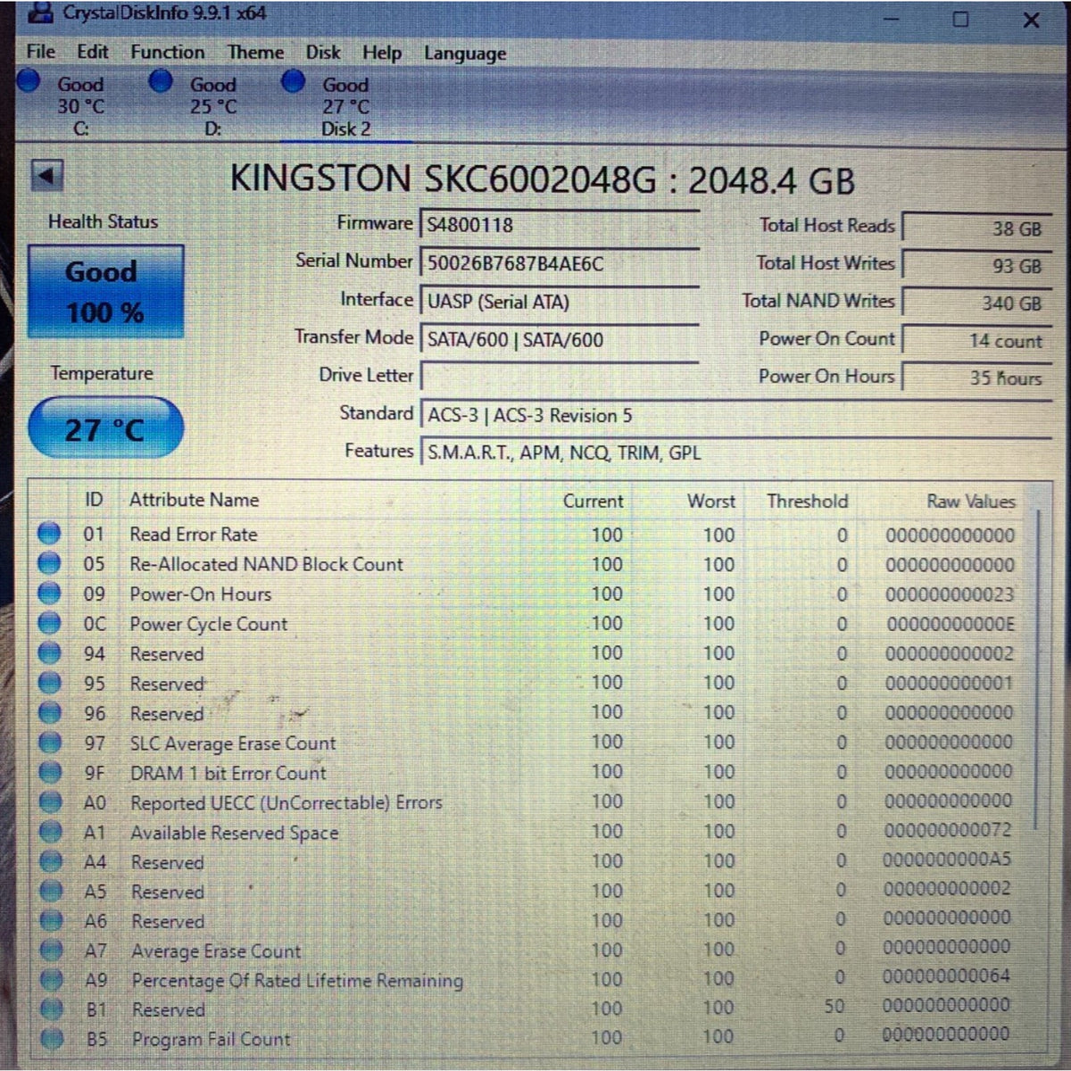The width and height of the screenshot is (1071, 1071).
Task: Click the previous disk arrow button
Action: click(x=47, y=176)
